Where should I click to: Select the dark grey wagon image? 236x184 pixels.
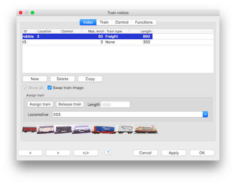63,130
